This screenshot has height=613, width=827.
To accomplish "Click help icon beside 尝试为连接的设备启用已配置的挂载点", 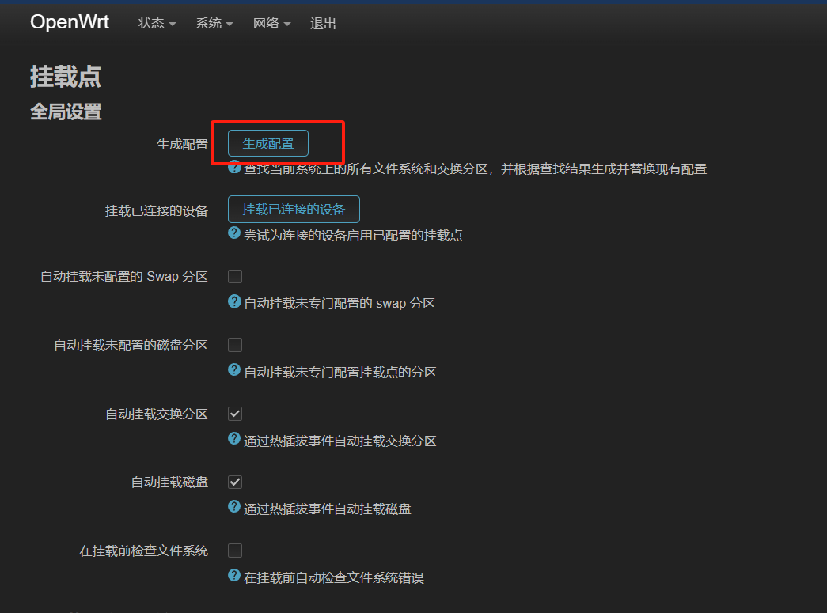I will pyautogui.click(x=234, y=233).
